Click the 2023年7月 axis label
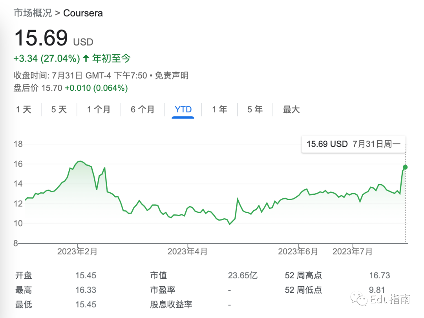This screenshot has width=424, height=318. (352, 252)
